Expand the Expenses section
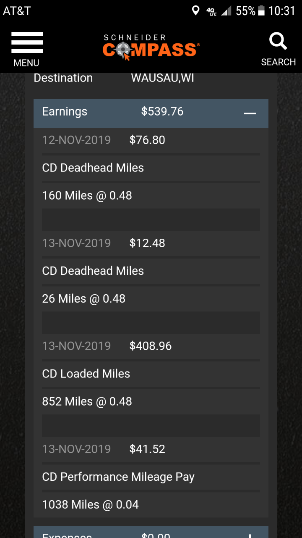Screen dimensions: 302x538 point(250,534)
